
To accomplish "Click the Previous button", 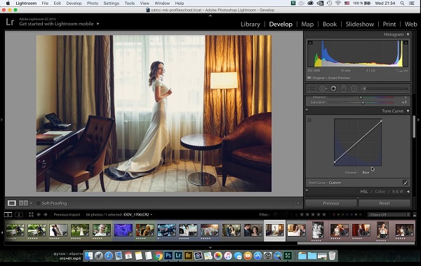I will [x=331, y=203].
